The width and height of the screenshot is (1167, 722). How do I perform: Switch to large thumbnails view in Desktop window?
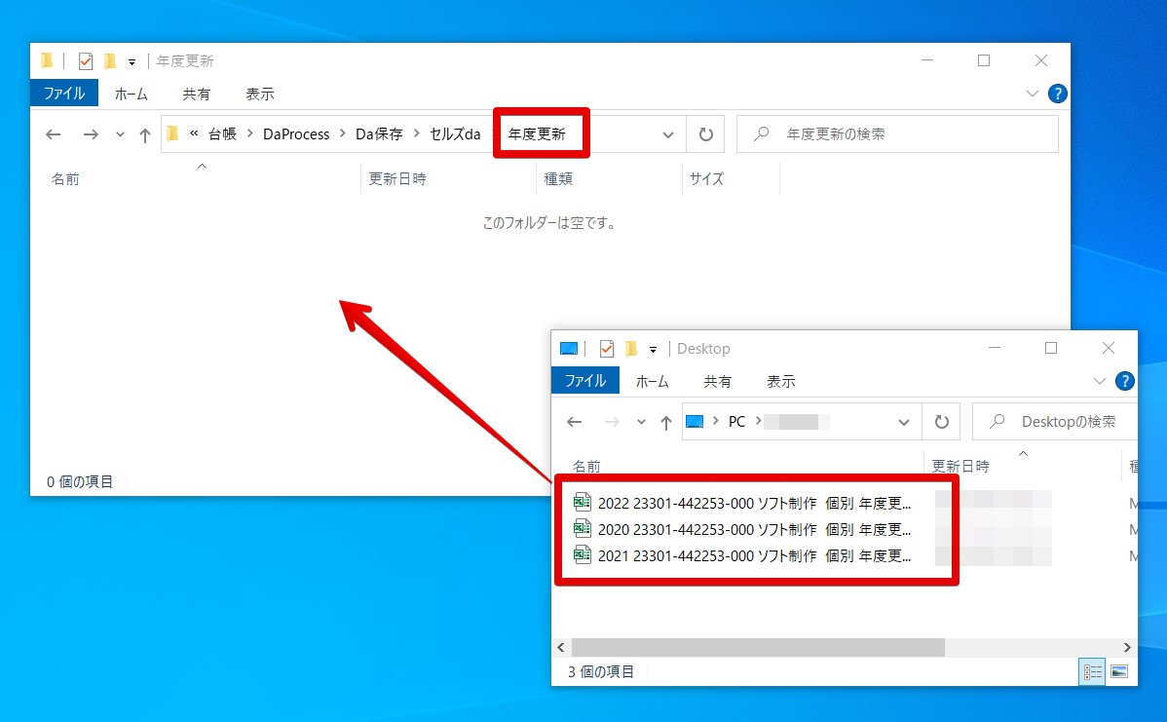(1118, 671)
